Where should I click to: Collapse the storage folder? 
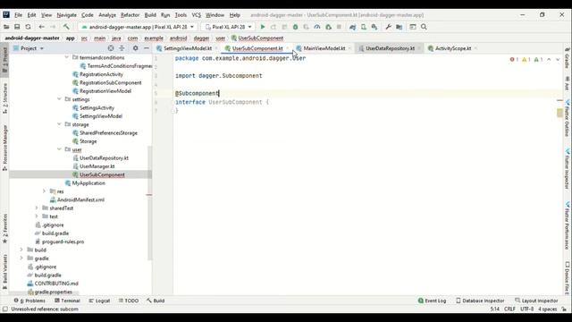tap(59, 124)
